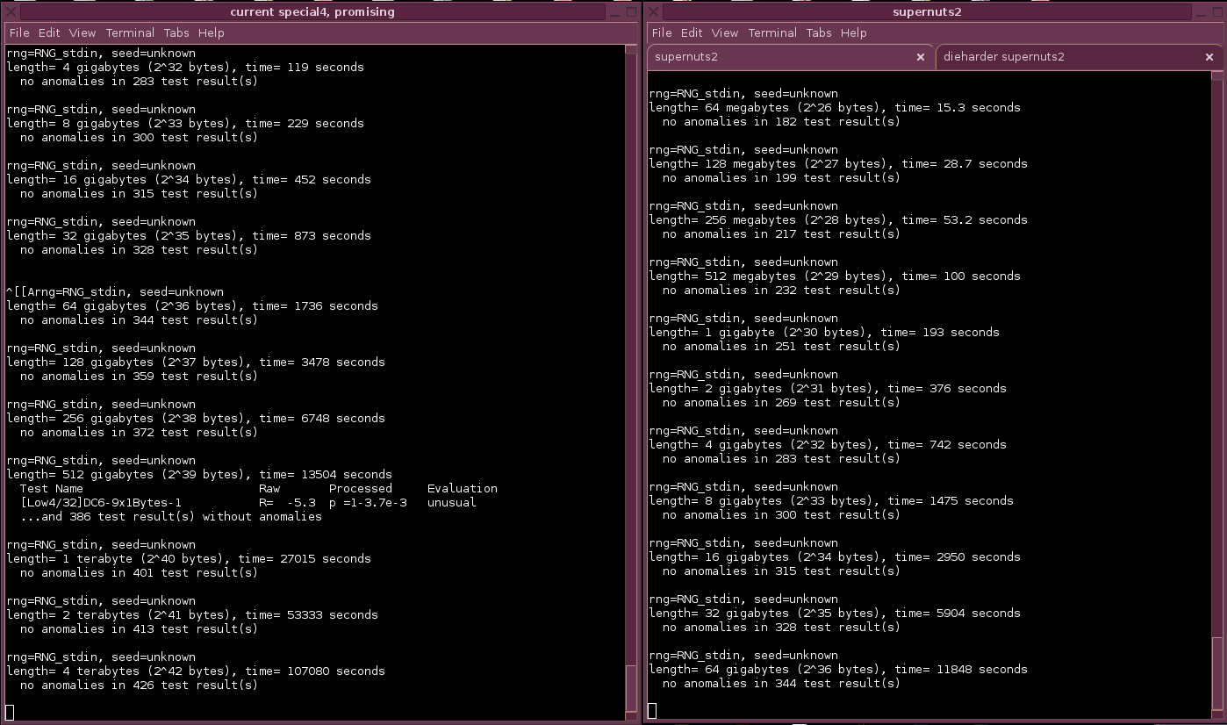Click the line with time= 452 seconds
Image resolution: width=1227 pixels, height=725 pixels.
pyautogui.click(x=189, y=179)
